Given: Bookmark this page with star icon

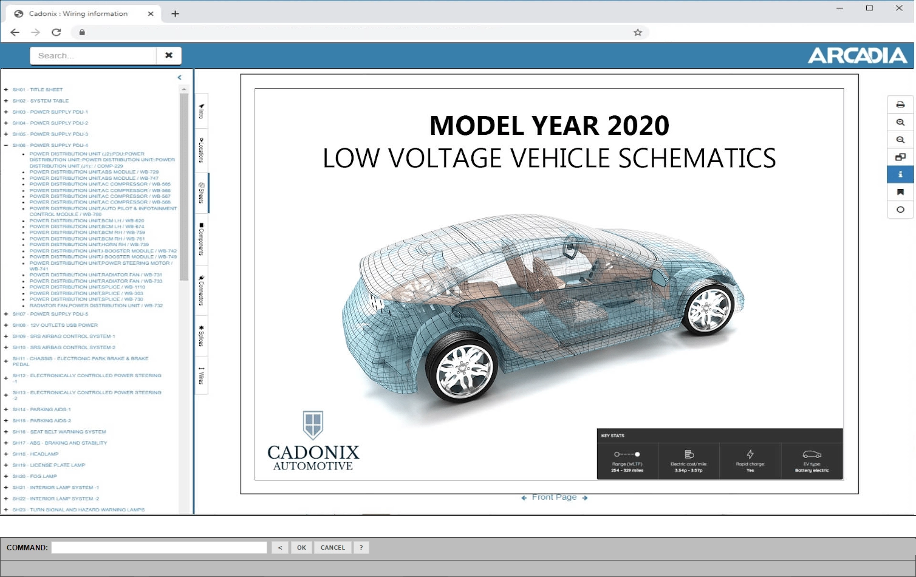Looking at the screenshot, I should click(x=638, y=32).
